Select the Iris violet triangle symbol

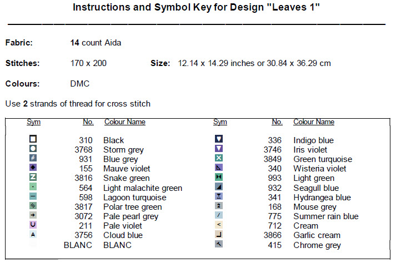pos(218,149)
